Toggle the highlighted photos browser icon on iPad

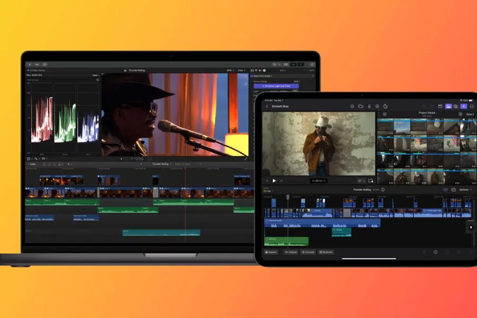pos(448,106)
